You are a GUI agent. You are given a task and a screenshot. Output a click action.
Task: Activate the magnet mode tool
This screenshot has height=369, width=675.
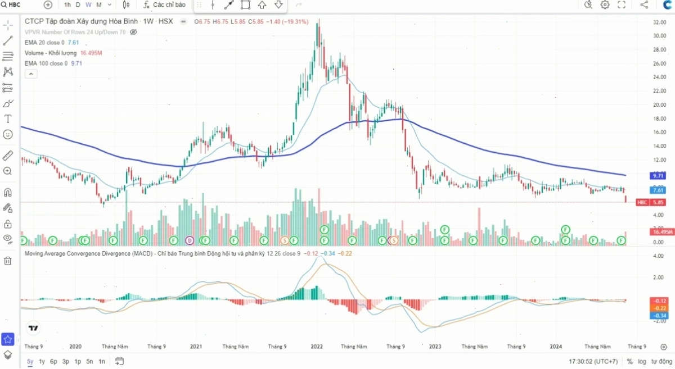pos(8,192)
